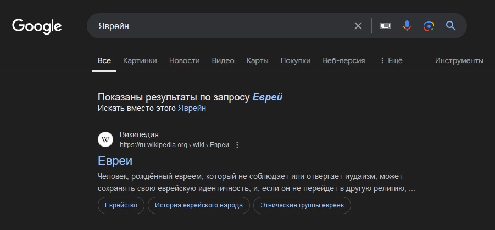This screenshot has height=230, width=495.
Task: Open the on-screen keyboard icon
Action: (x=385, y=26)
